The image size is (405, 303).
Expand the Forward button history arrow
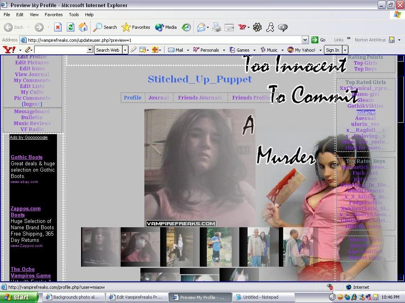(x=48, y=27)
